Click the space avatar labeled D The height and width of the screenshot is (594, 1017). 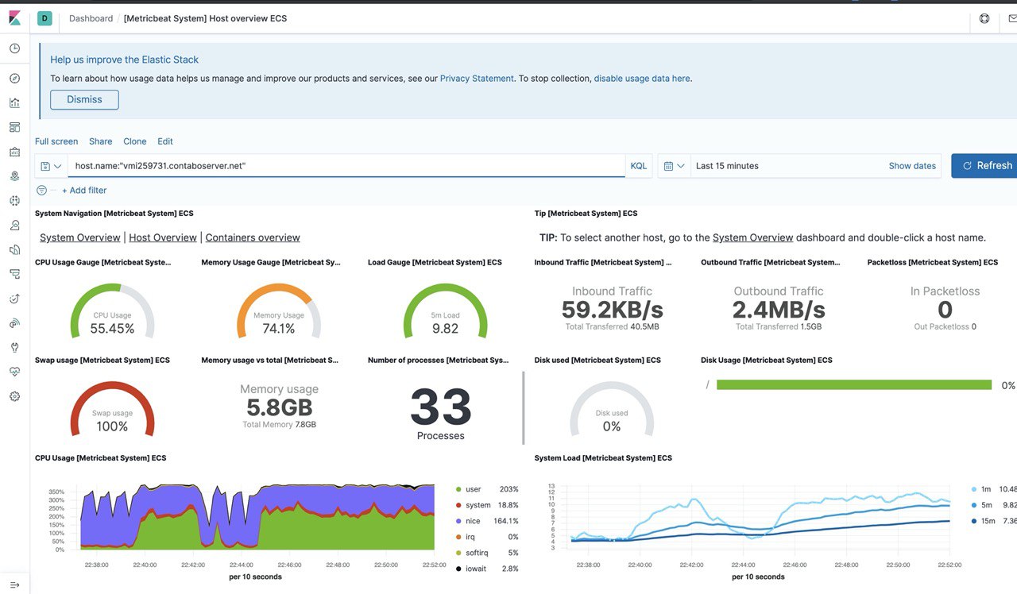(44, 18)
